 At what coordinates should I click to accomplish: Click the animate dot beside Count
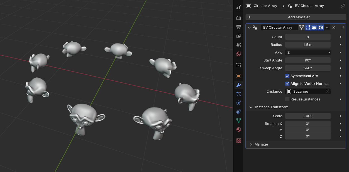click(340, 37)
